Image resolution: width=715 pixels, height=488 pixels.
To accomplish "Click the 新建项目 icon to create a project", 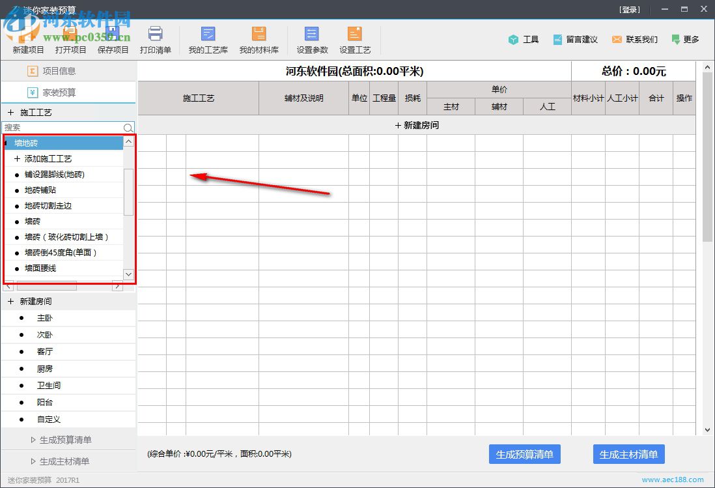I will click(x=27, y=39).
